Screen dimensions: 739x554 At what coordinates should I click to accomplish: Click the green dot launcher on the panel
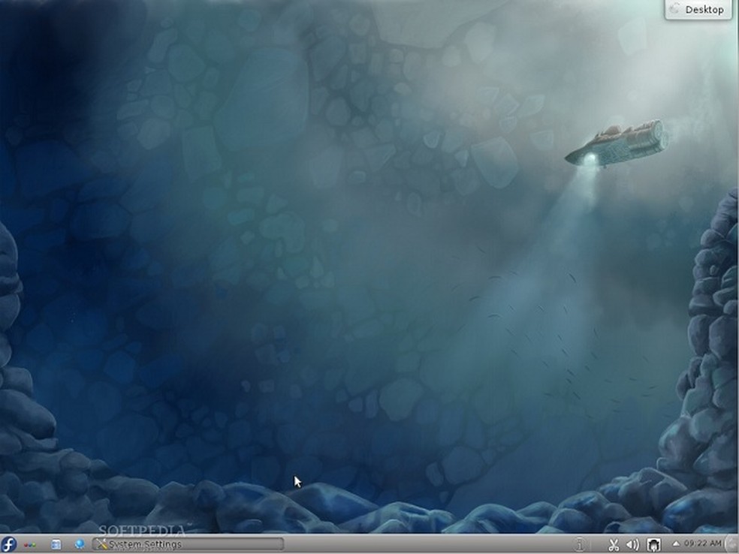tap(35, 544)
